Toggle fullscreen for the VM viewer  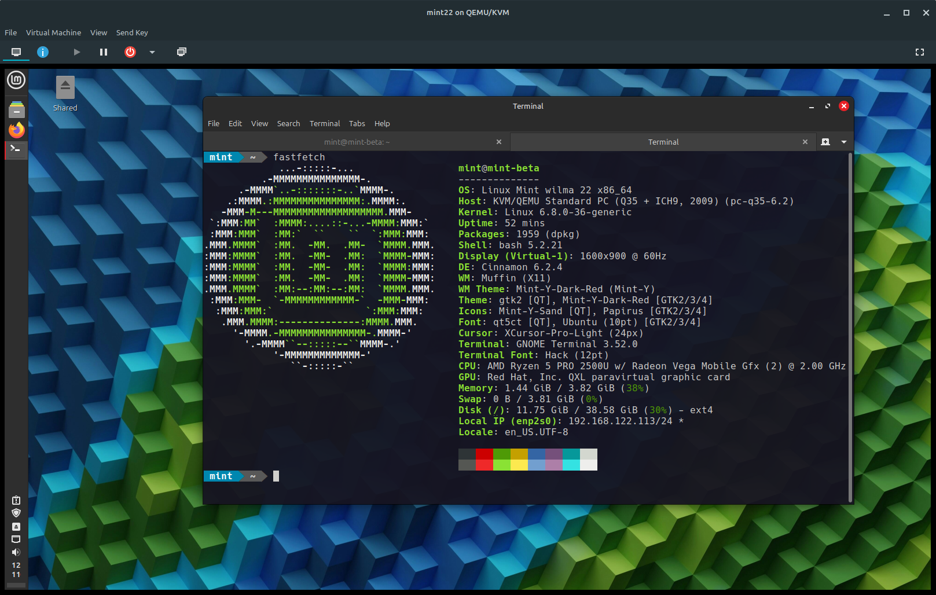pyautogui.click(x=920, y=52)
